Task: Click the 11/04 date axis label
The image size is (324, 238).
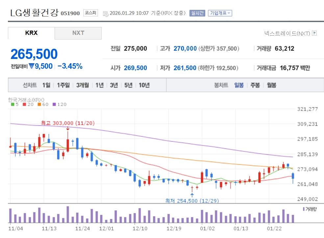Action: tap(15, 228)
